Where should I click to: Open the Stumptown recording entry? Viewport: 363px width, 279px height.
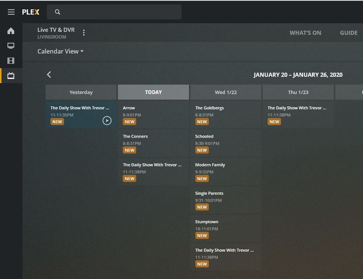coord(226,228)
